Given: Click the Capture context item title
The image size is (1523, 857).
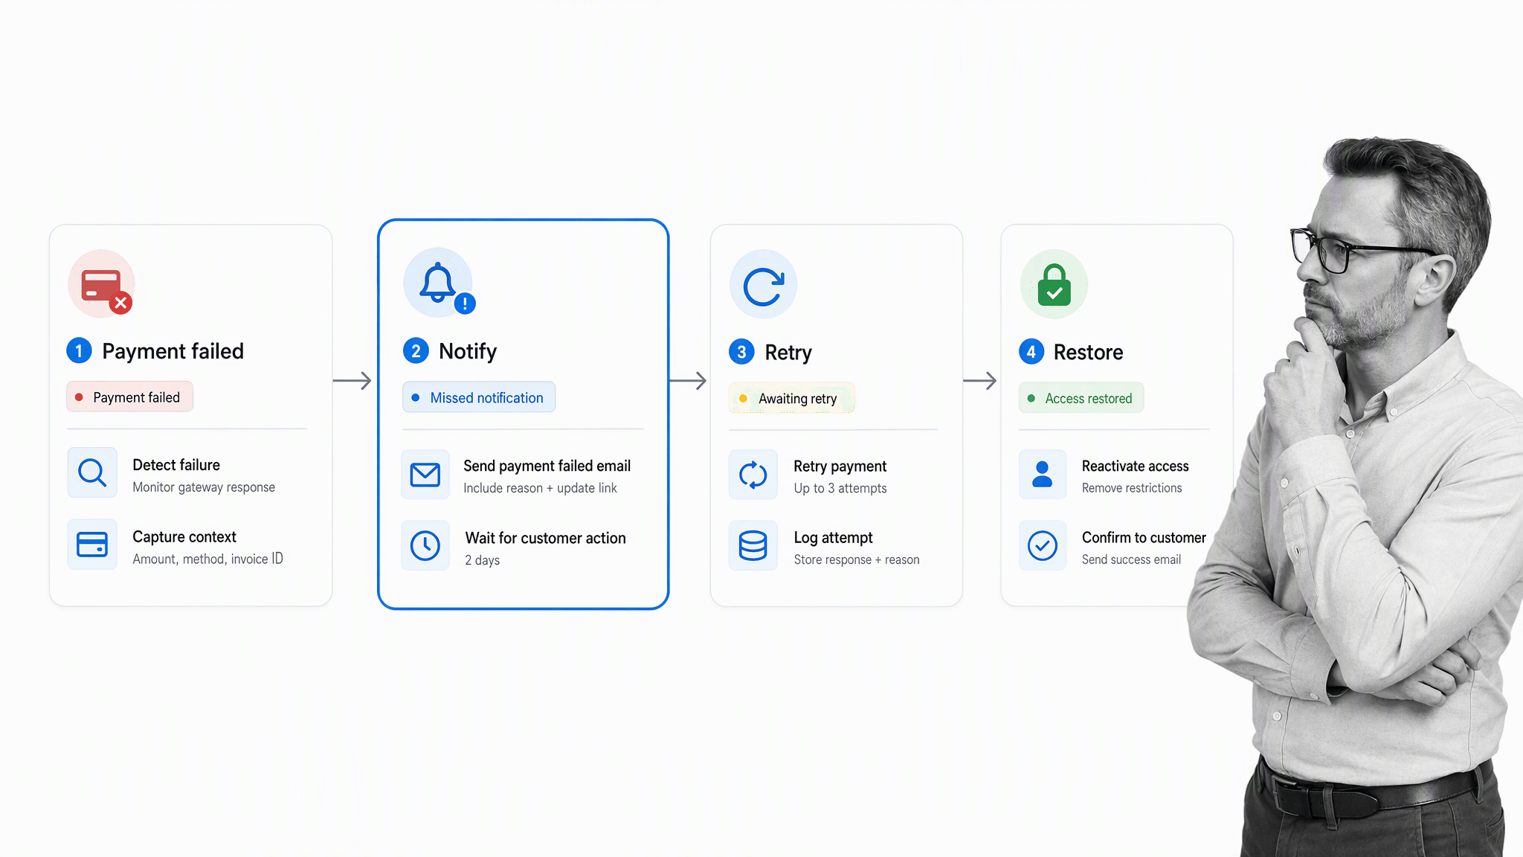Looking at the screenshot, I should click(x=184, y=537).
